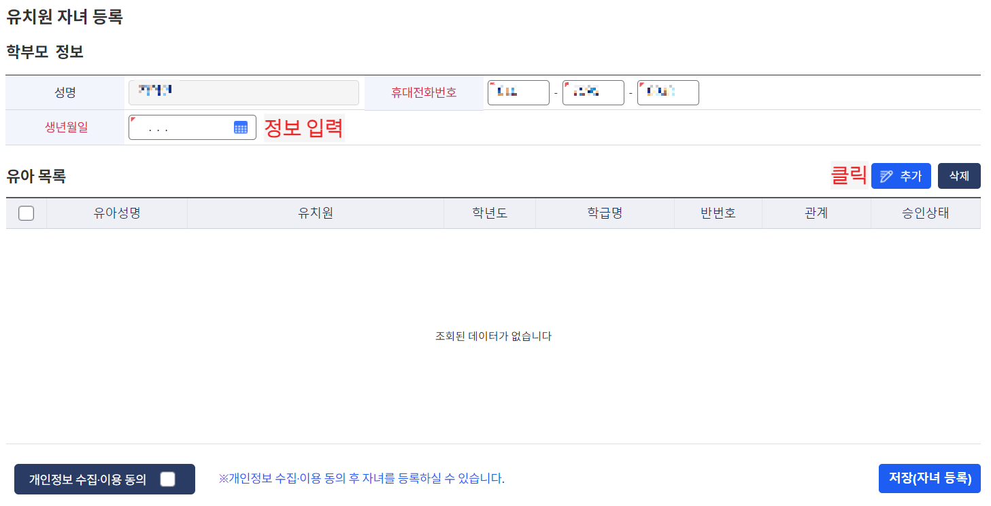991x506 pixels.
Task: Click the 학년도 column header
Action: [x=489, y=213]
